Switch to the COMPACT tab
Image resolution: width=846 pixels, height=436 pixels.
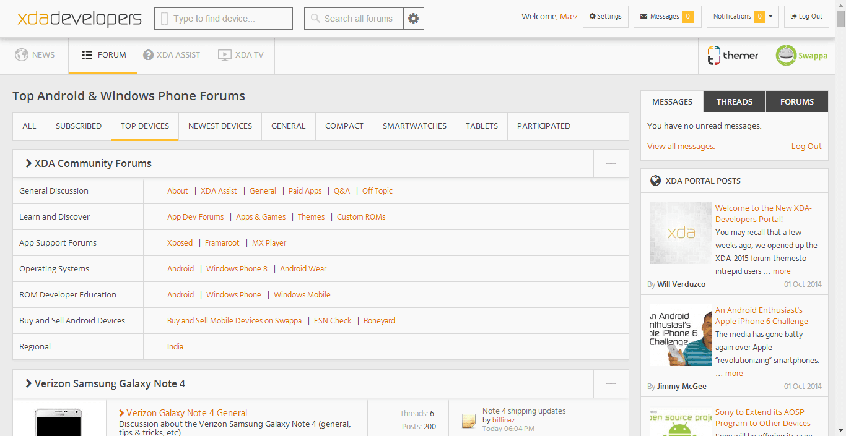(344, 126)
